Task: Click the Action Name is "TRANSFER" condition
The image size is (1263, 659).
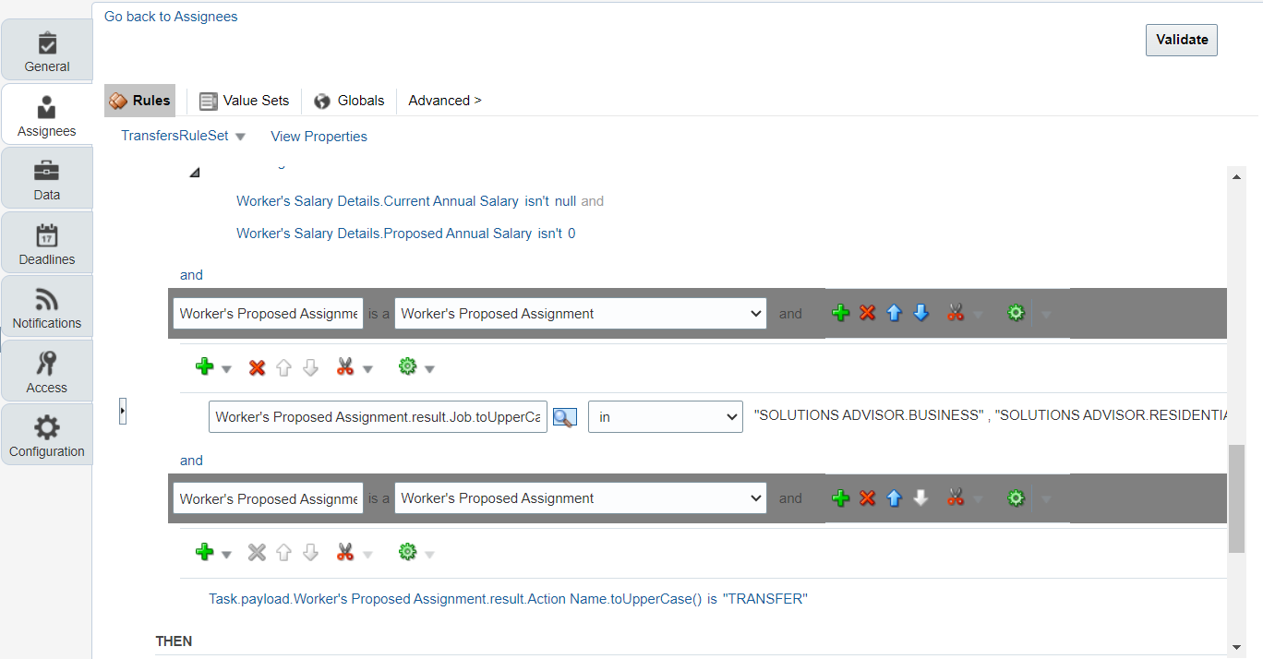Action: coord(508,599)
